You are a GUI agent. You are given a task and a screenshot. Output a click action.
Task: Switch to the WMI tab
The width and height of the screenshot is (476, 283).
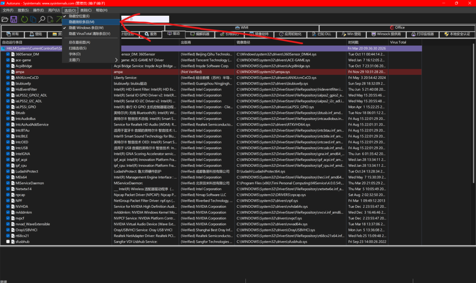244,27
